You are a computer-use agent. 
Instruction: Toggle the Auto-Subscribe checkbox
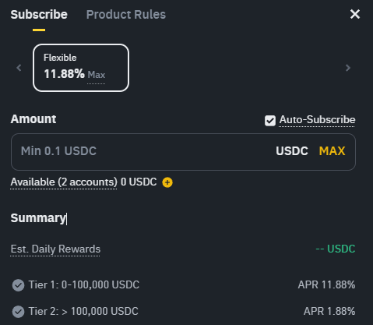pos(270,121)
